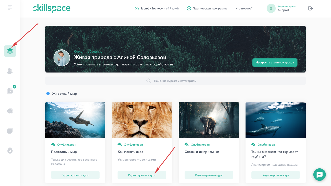Open the Support administrator profile name

point(283,10)
